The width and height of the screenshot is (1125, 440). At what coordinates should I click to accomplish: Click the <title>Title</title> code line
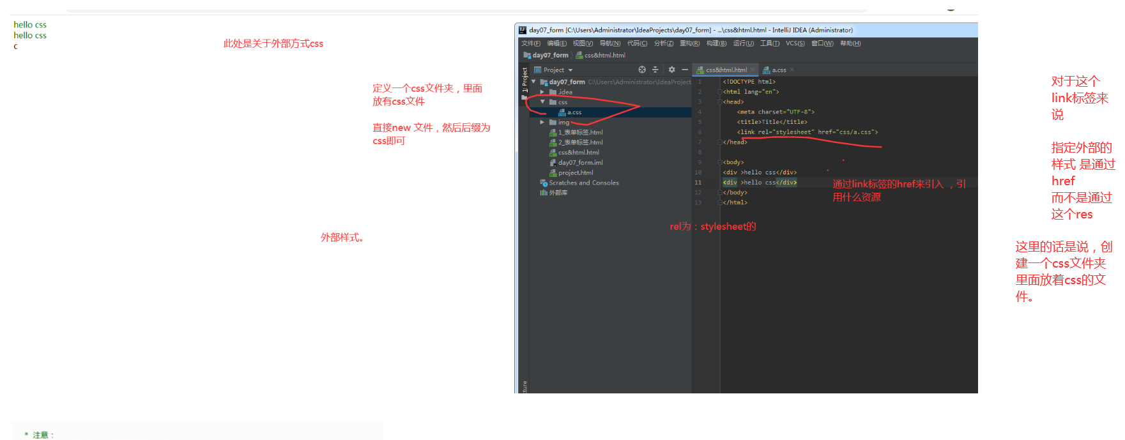(772, 122)
